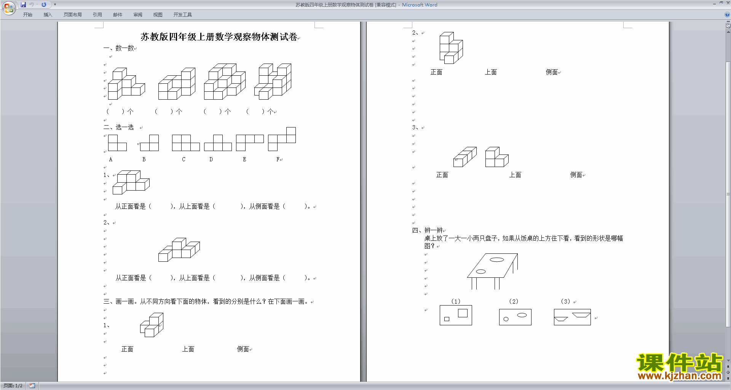This screenshot has width=731, height=390.
Task: Click the cube figure for 选一选 question 2
Action: click(x=179, y=250)
